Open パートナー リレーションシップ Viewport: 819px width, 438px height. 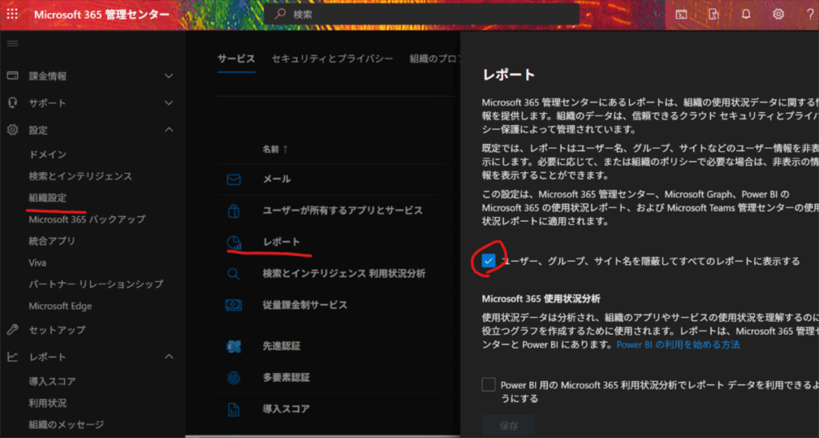point(96,284)
